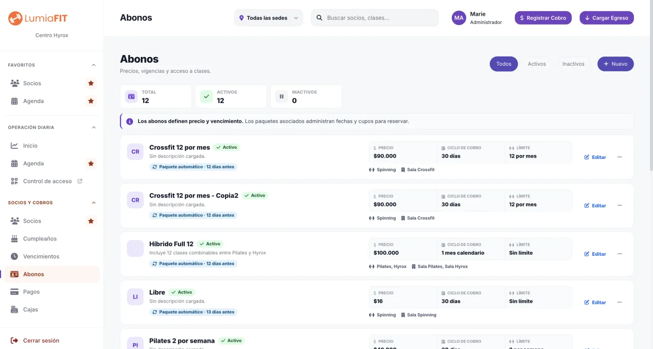
Task: Click the search magnifier icon
Action: [x=319, y=18]
